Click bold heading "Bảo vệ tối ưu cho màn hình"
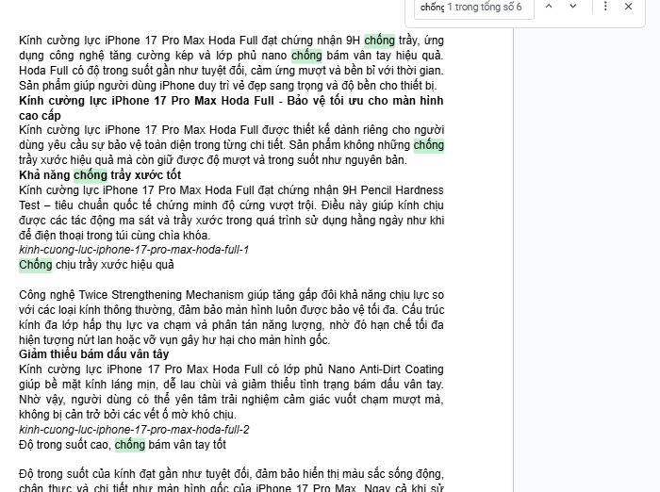Screen dimensions: 660x492 coord(365,101)
